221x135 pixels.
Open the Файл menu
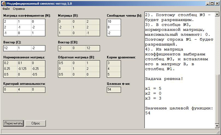pos(6,9)
